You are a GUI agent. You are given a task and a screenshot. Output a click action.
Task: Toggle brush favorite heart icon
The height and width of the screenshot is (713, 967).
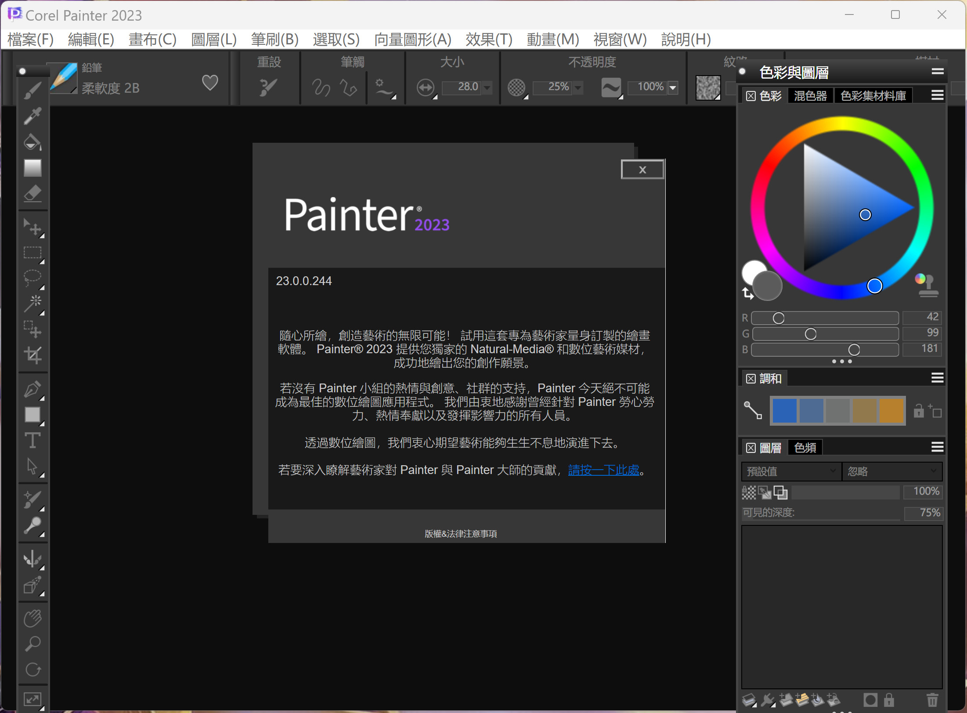[x=210, y=83]
